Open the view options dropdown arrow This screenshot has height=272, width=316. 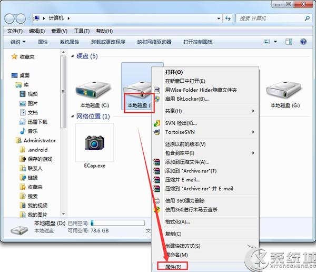tap(275, 42)
